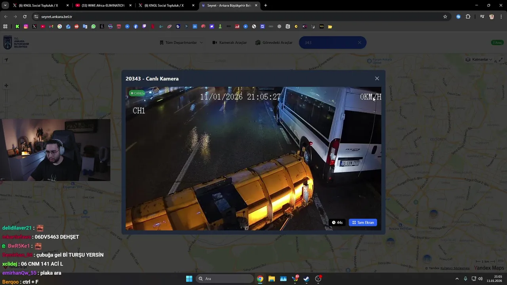Image resolution: width=507 pixels, height=285 pixels.
Task: Open the tab search dropdown arrow
Action: click(5, 6)
